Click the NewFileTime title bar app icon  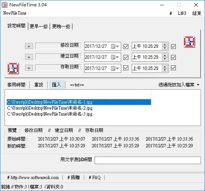click(4, 5)
